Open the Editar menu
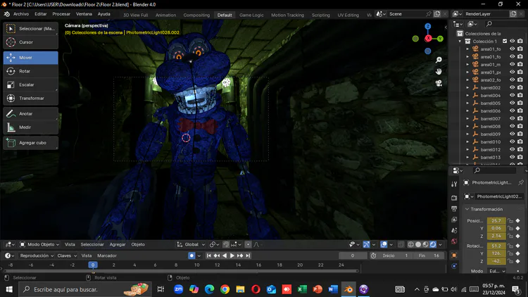 pos(40,14)
